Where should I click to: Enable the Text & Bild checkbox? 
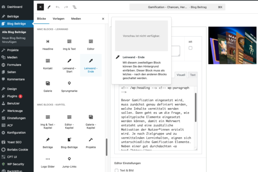point(116,170)
